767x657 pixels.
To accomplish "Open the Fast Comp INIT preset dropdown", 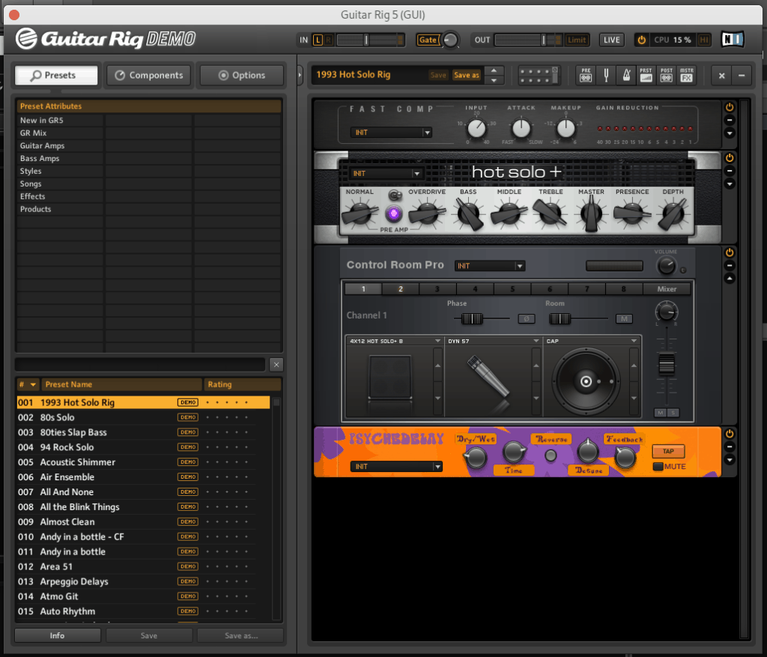I will point(391,132).
